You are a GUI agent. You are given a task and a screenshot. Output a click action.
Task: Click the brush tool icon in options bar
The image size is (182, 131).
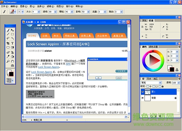click(x=4, y=12)
